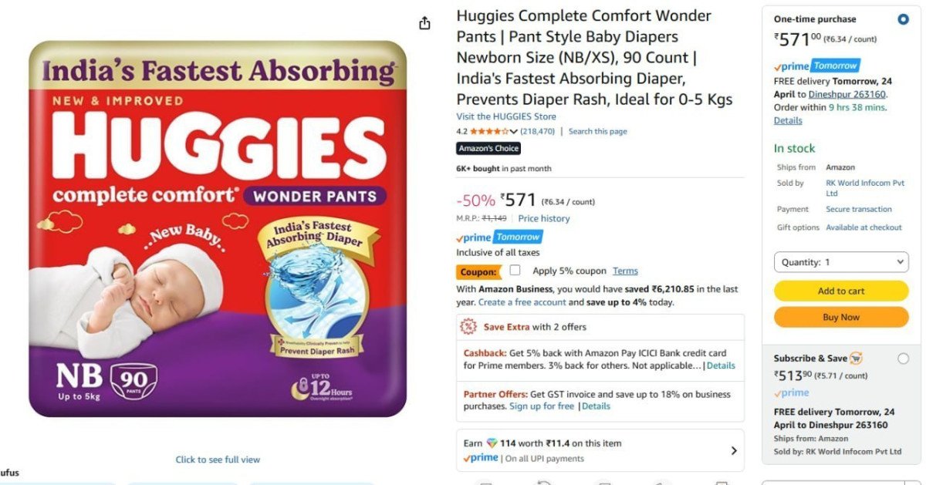Open the Visit the HUGGIES Store link
This screenshot has height=485, width=926.
(506, 116)
